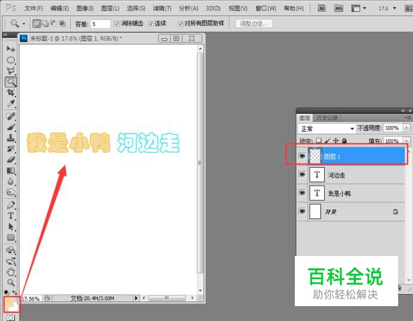Image resolution: width=413 pixels, height=321 pixels.
Task: Hide the 我是小鸭 text layer
Action: click(302, 193)
